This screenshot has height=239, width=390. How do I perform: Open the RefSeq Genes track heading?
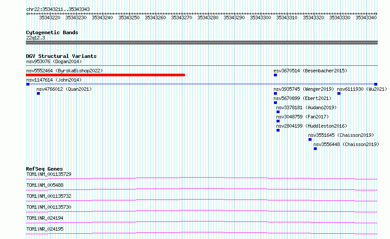(x=44, y=169)
